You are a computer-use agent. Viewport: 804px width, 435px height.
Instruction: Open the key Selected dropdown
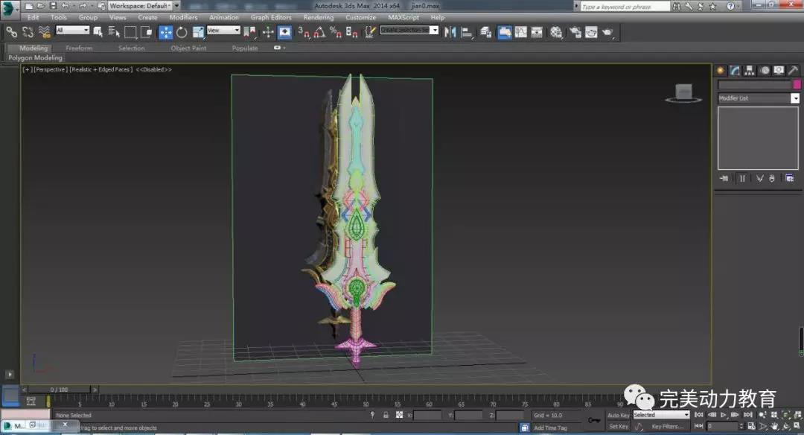(661, 414)
